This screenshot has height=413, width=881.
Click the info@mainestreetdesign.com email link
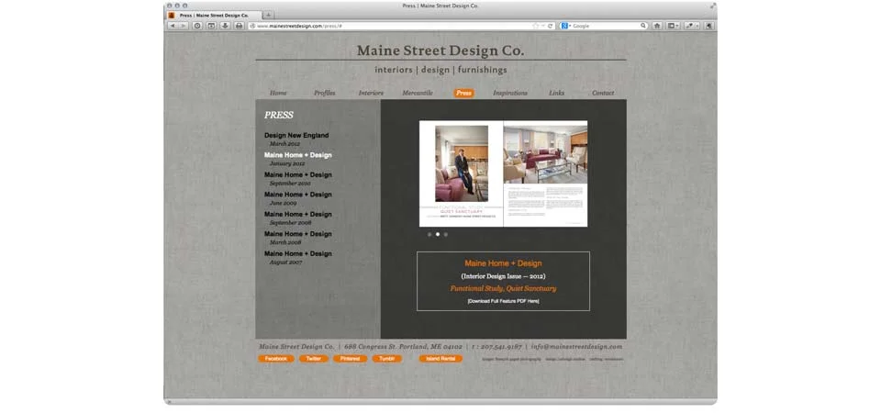576,347
